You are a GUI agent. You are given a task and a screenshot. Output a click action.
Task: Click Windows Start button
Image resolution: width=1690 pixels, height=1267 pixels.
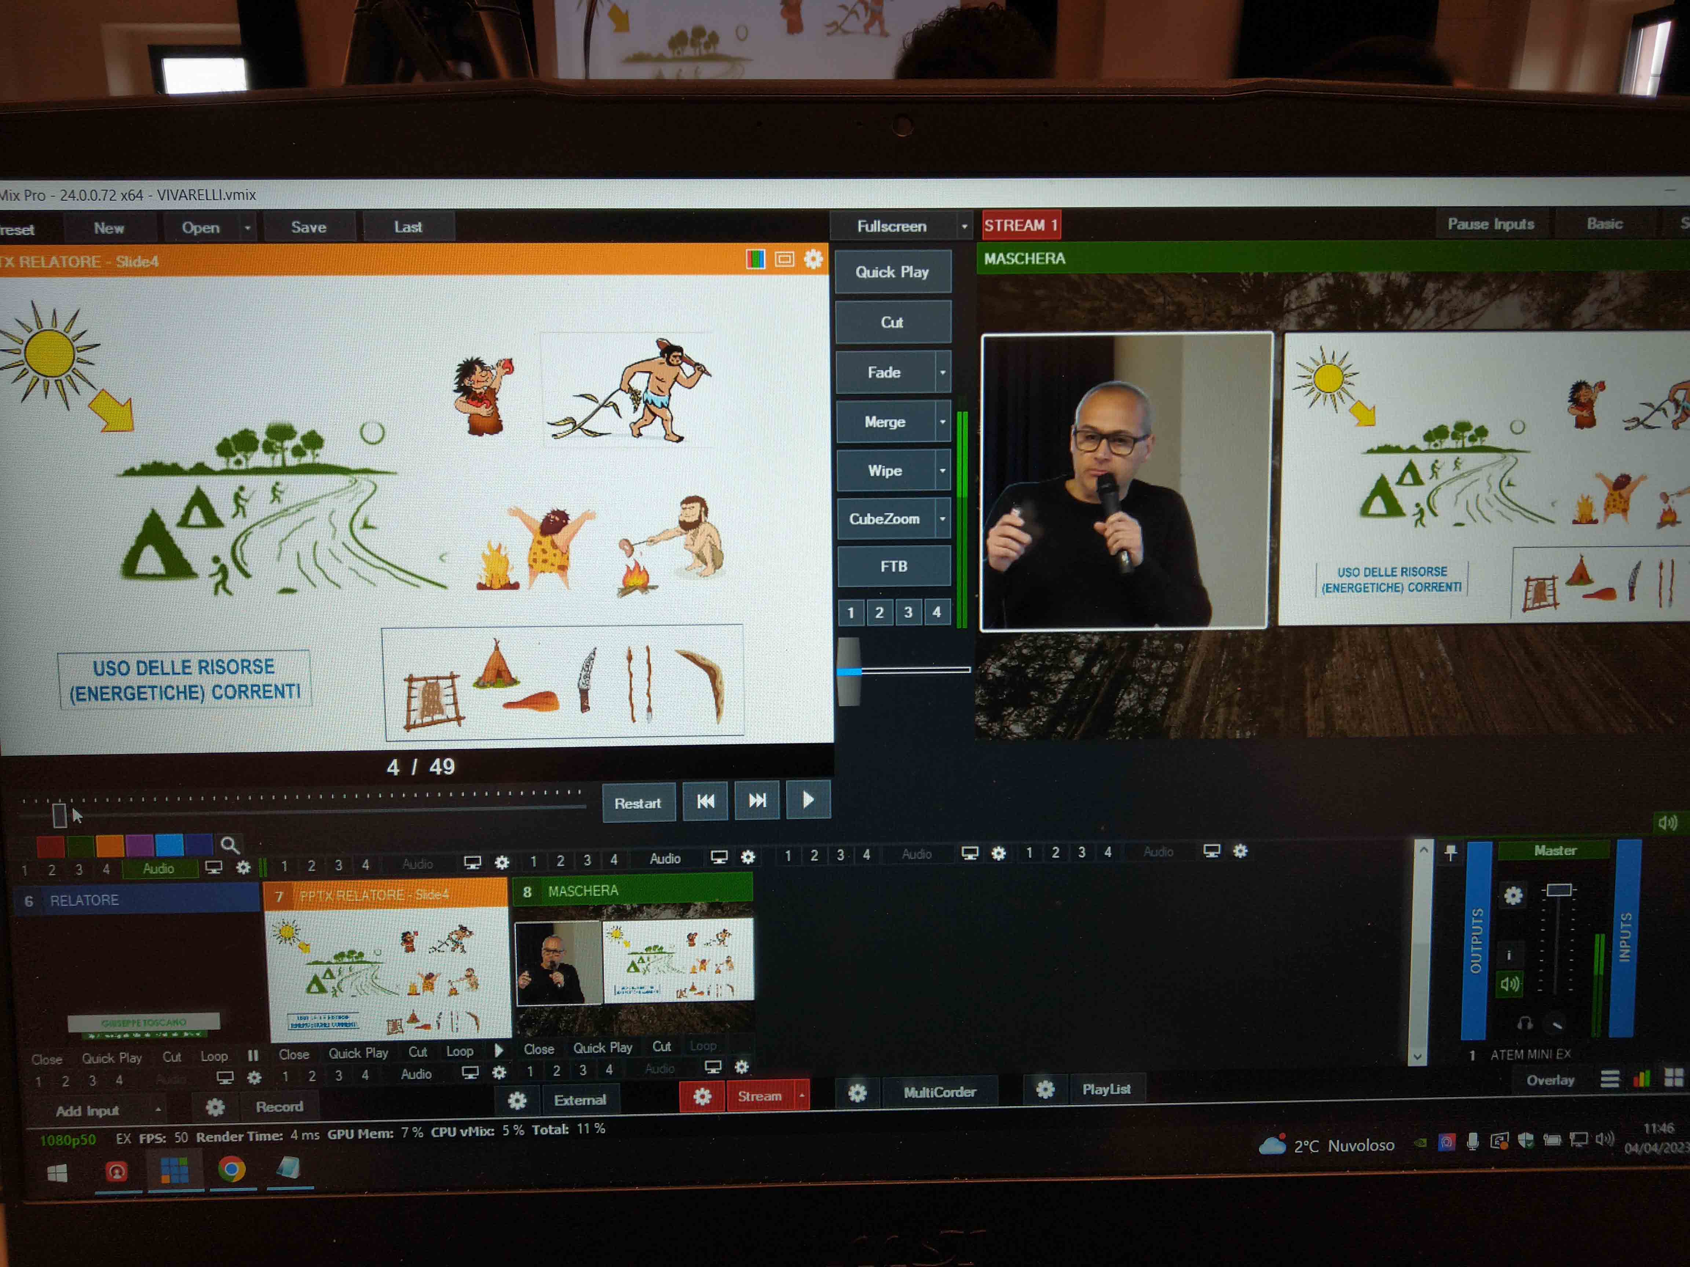point(57,1173)
